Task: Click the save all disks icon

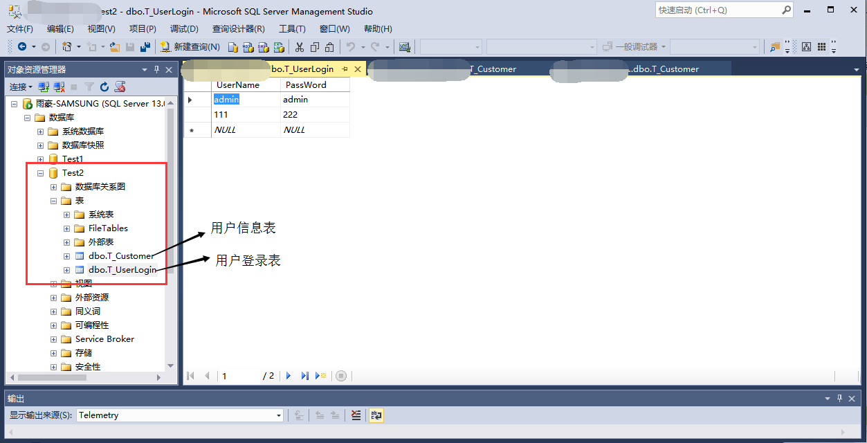Action: pyautogui.click(x=145, y=47)
